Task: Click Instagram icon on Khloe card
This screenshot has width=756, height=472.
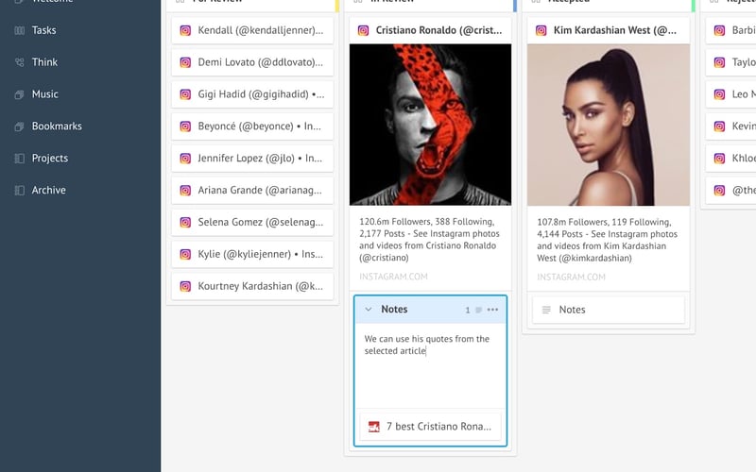Action: click(x=719, y=159)
